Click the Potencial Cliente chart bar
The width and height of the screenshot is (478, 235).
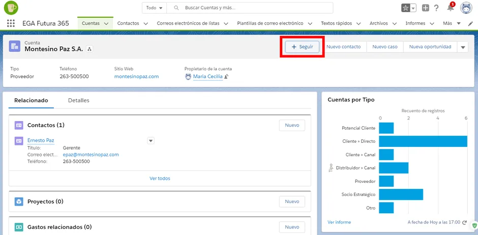[x=386, y=128]
